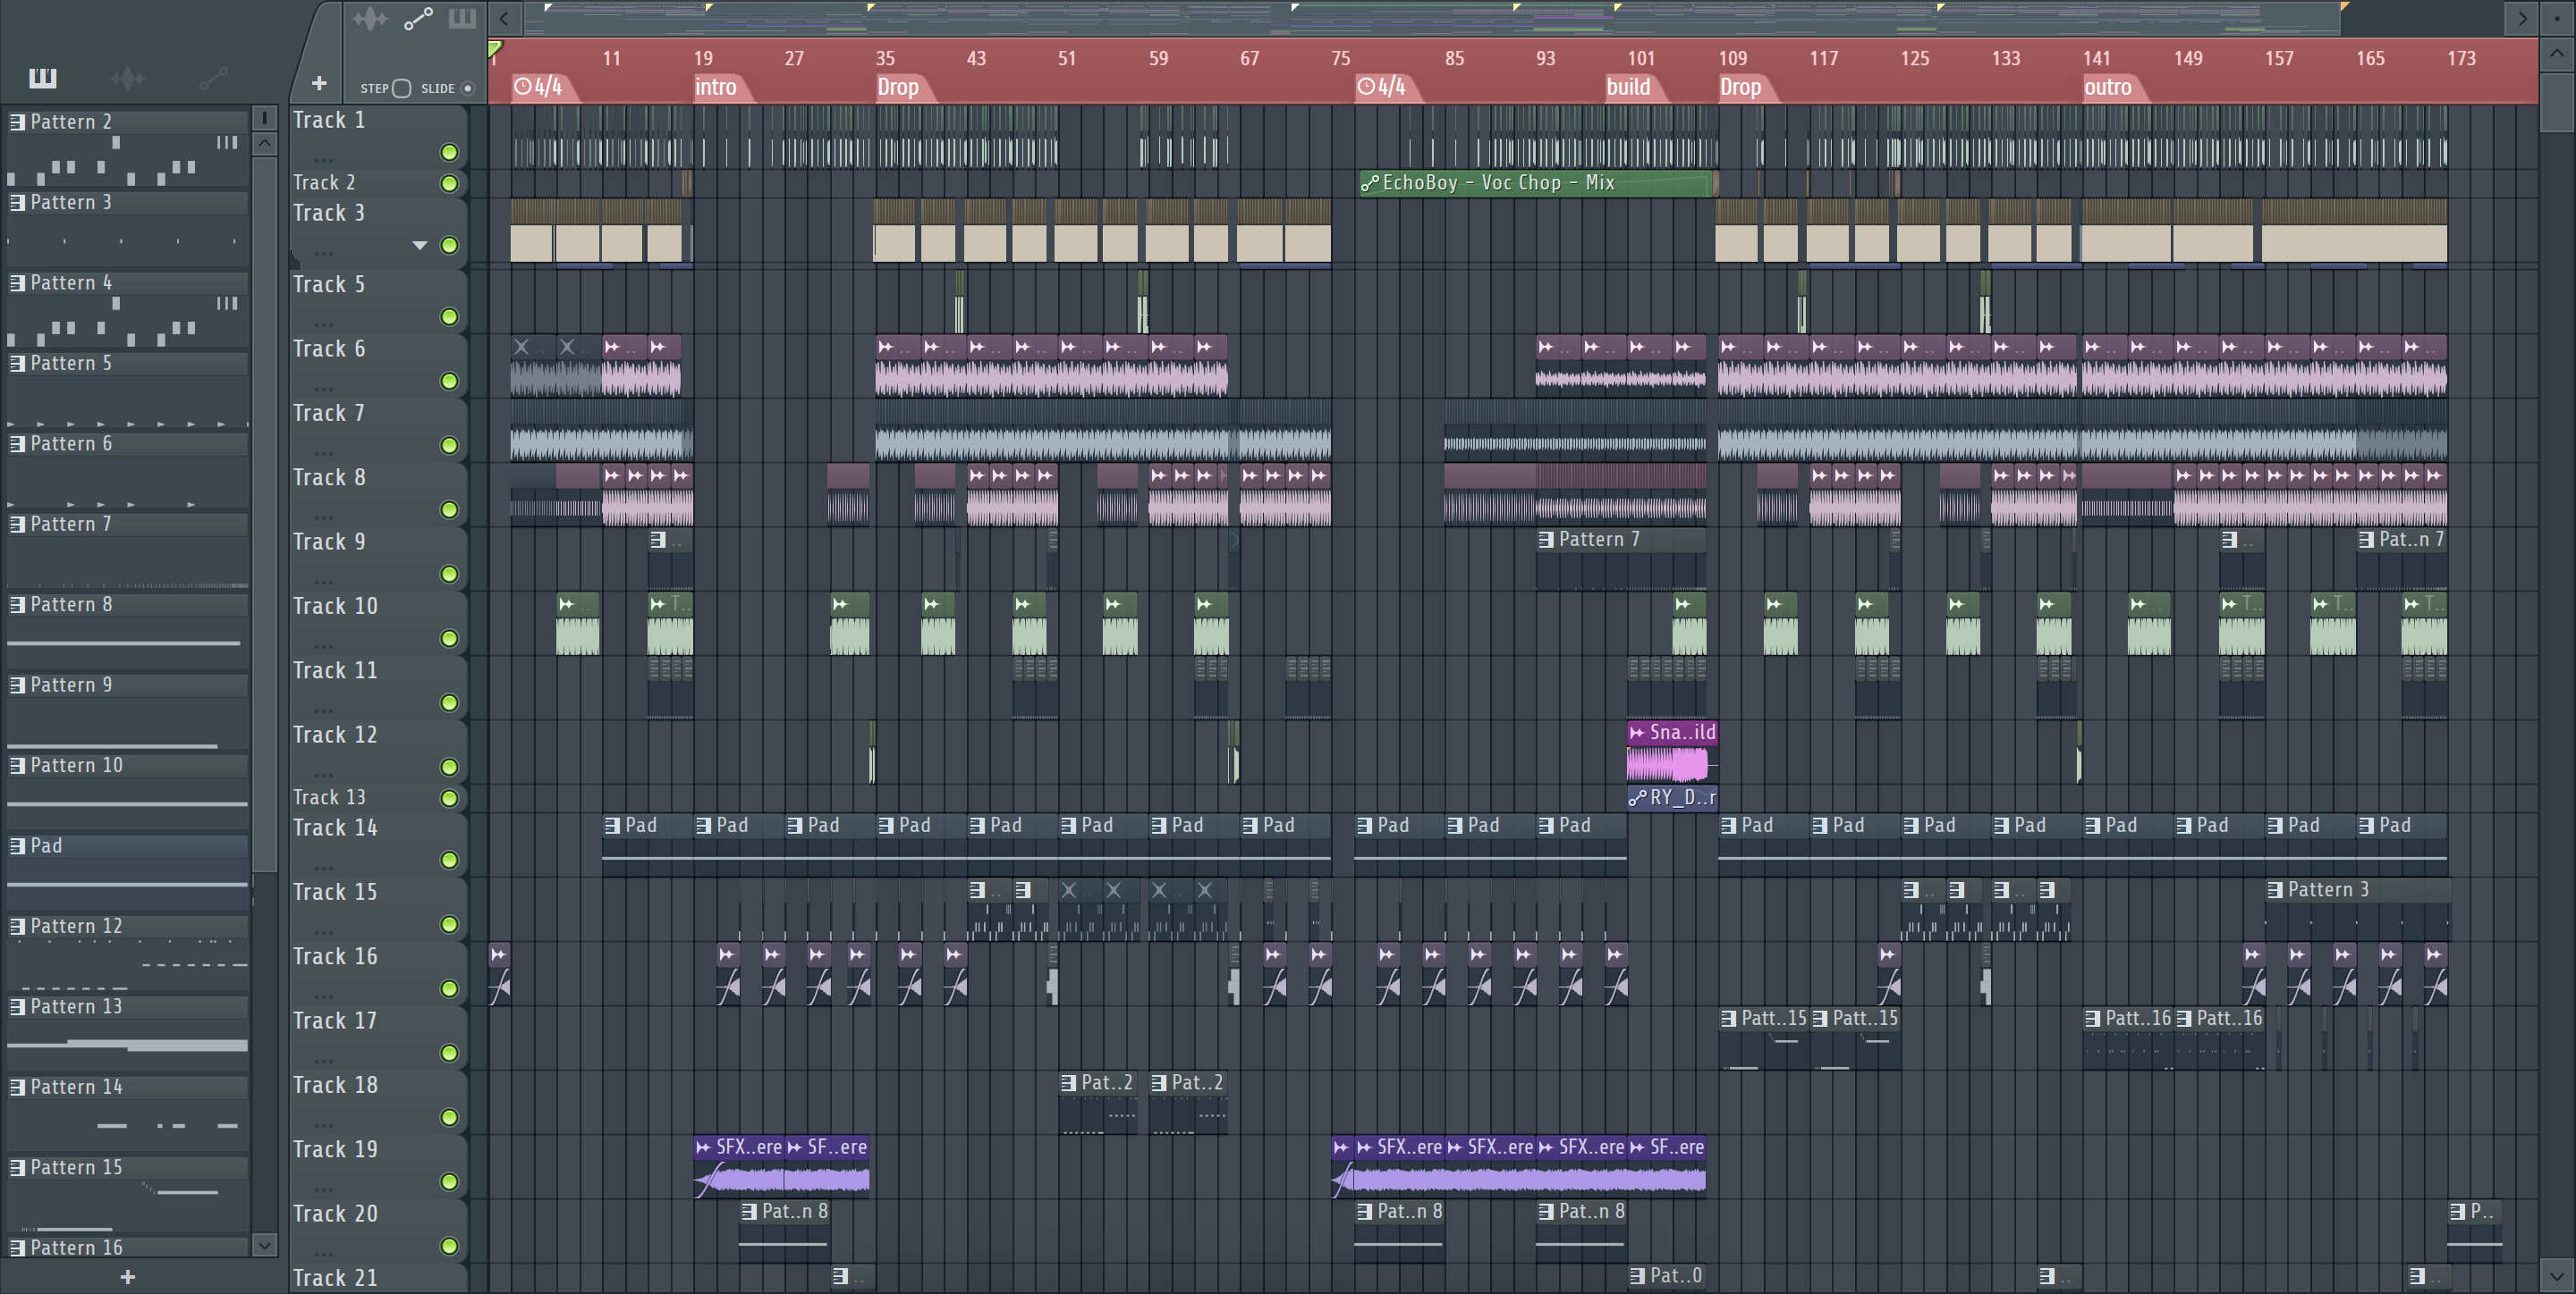Select the audio clip filter waveform icon in picker
Screen dimensions: 2576x1294
pyautogui.click(x=128, y=78)
